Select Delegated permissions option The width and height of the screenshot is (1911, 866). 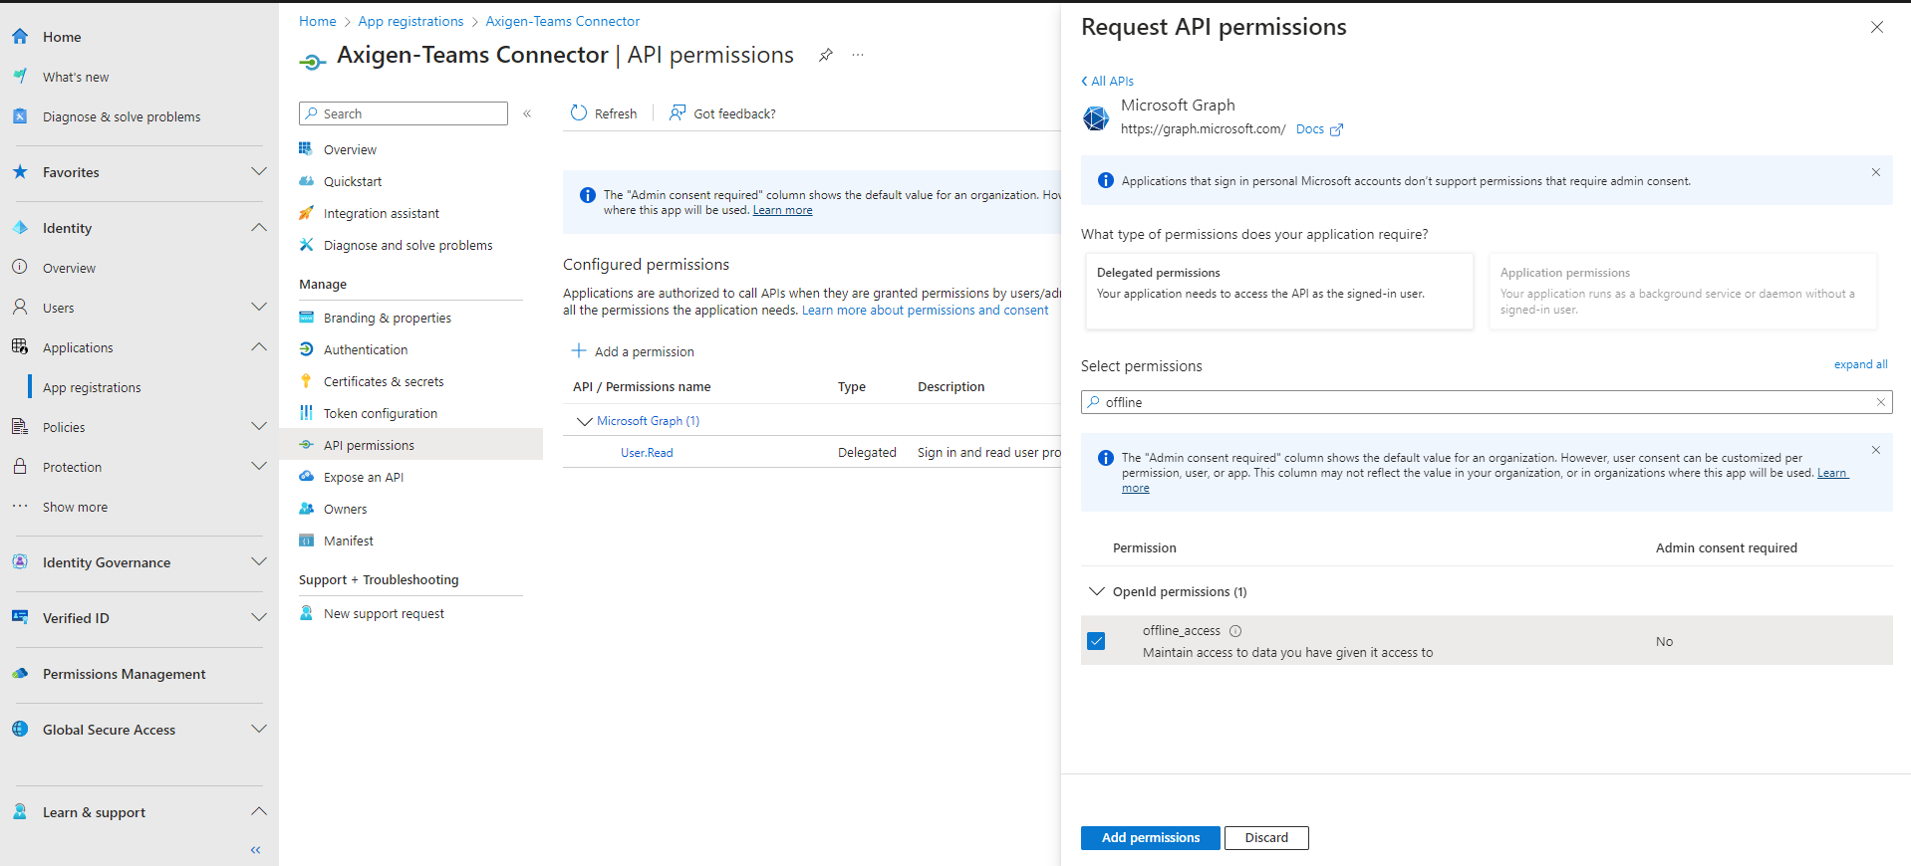pyautogui.click(x=1278, y=291)
